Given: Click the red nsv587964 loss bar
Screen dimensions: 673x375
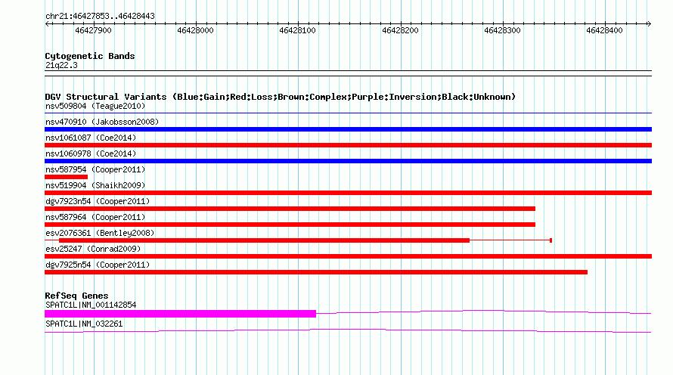Looking at the screenshot, I should tap(290, 225).
